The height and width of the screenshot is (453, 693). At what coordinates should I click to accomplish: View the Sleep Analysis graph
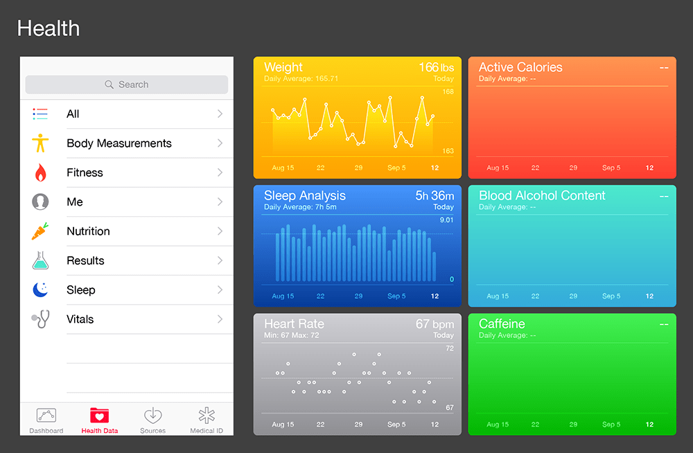(x=357, y=246)
